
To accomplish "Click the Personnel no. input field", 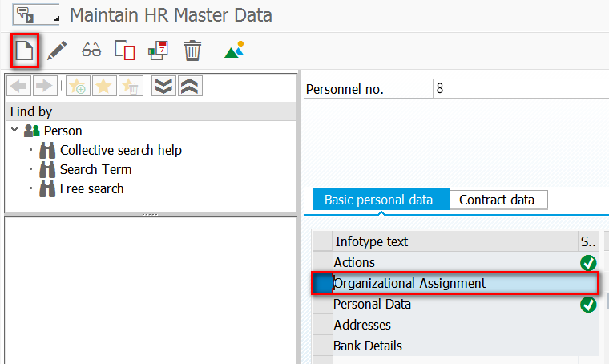I will point(520,88).
